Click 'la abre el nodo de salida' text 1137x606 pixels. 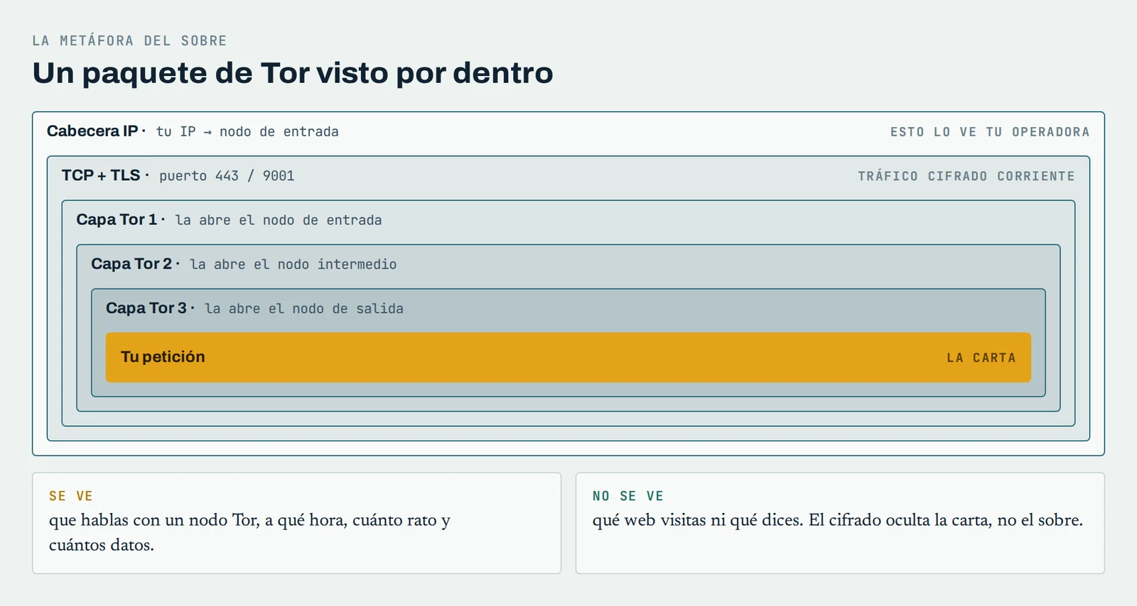304,309
